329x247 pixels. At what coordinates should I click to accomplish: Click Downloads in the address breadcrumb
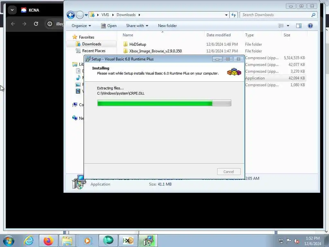126,15
